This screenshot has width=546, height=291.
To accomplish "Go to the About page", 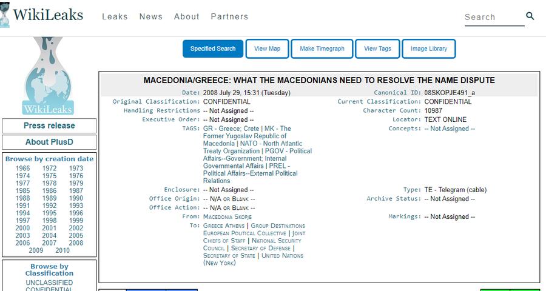I will tap(187, 16).
